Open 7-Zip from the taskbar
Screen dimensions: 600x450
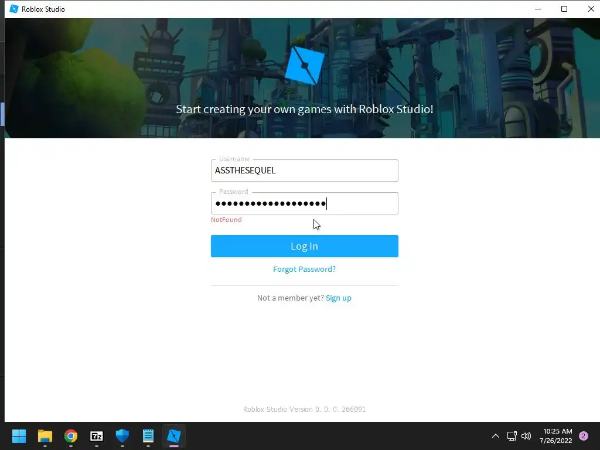pos(97,436)
